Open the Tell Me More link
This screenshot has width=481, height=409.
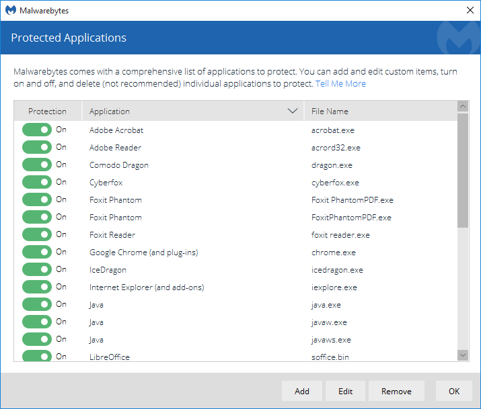click(340, 83)
